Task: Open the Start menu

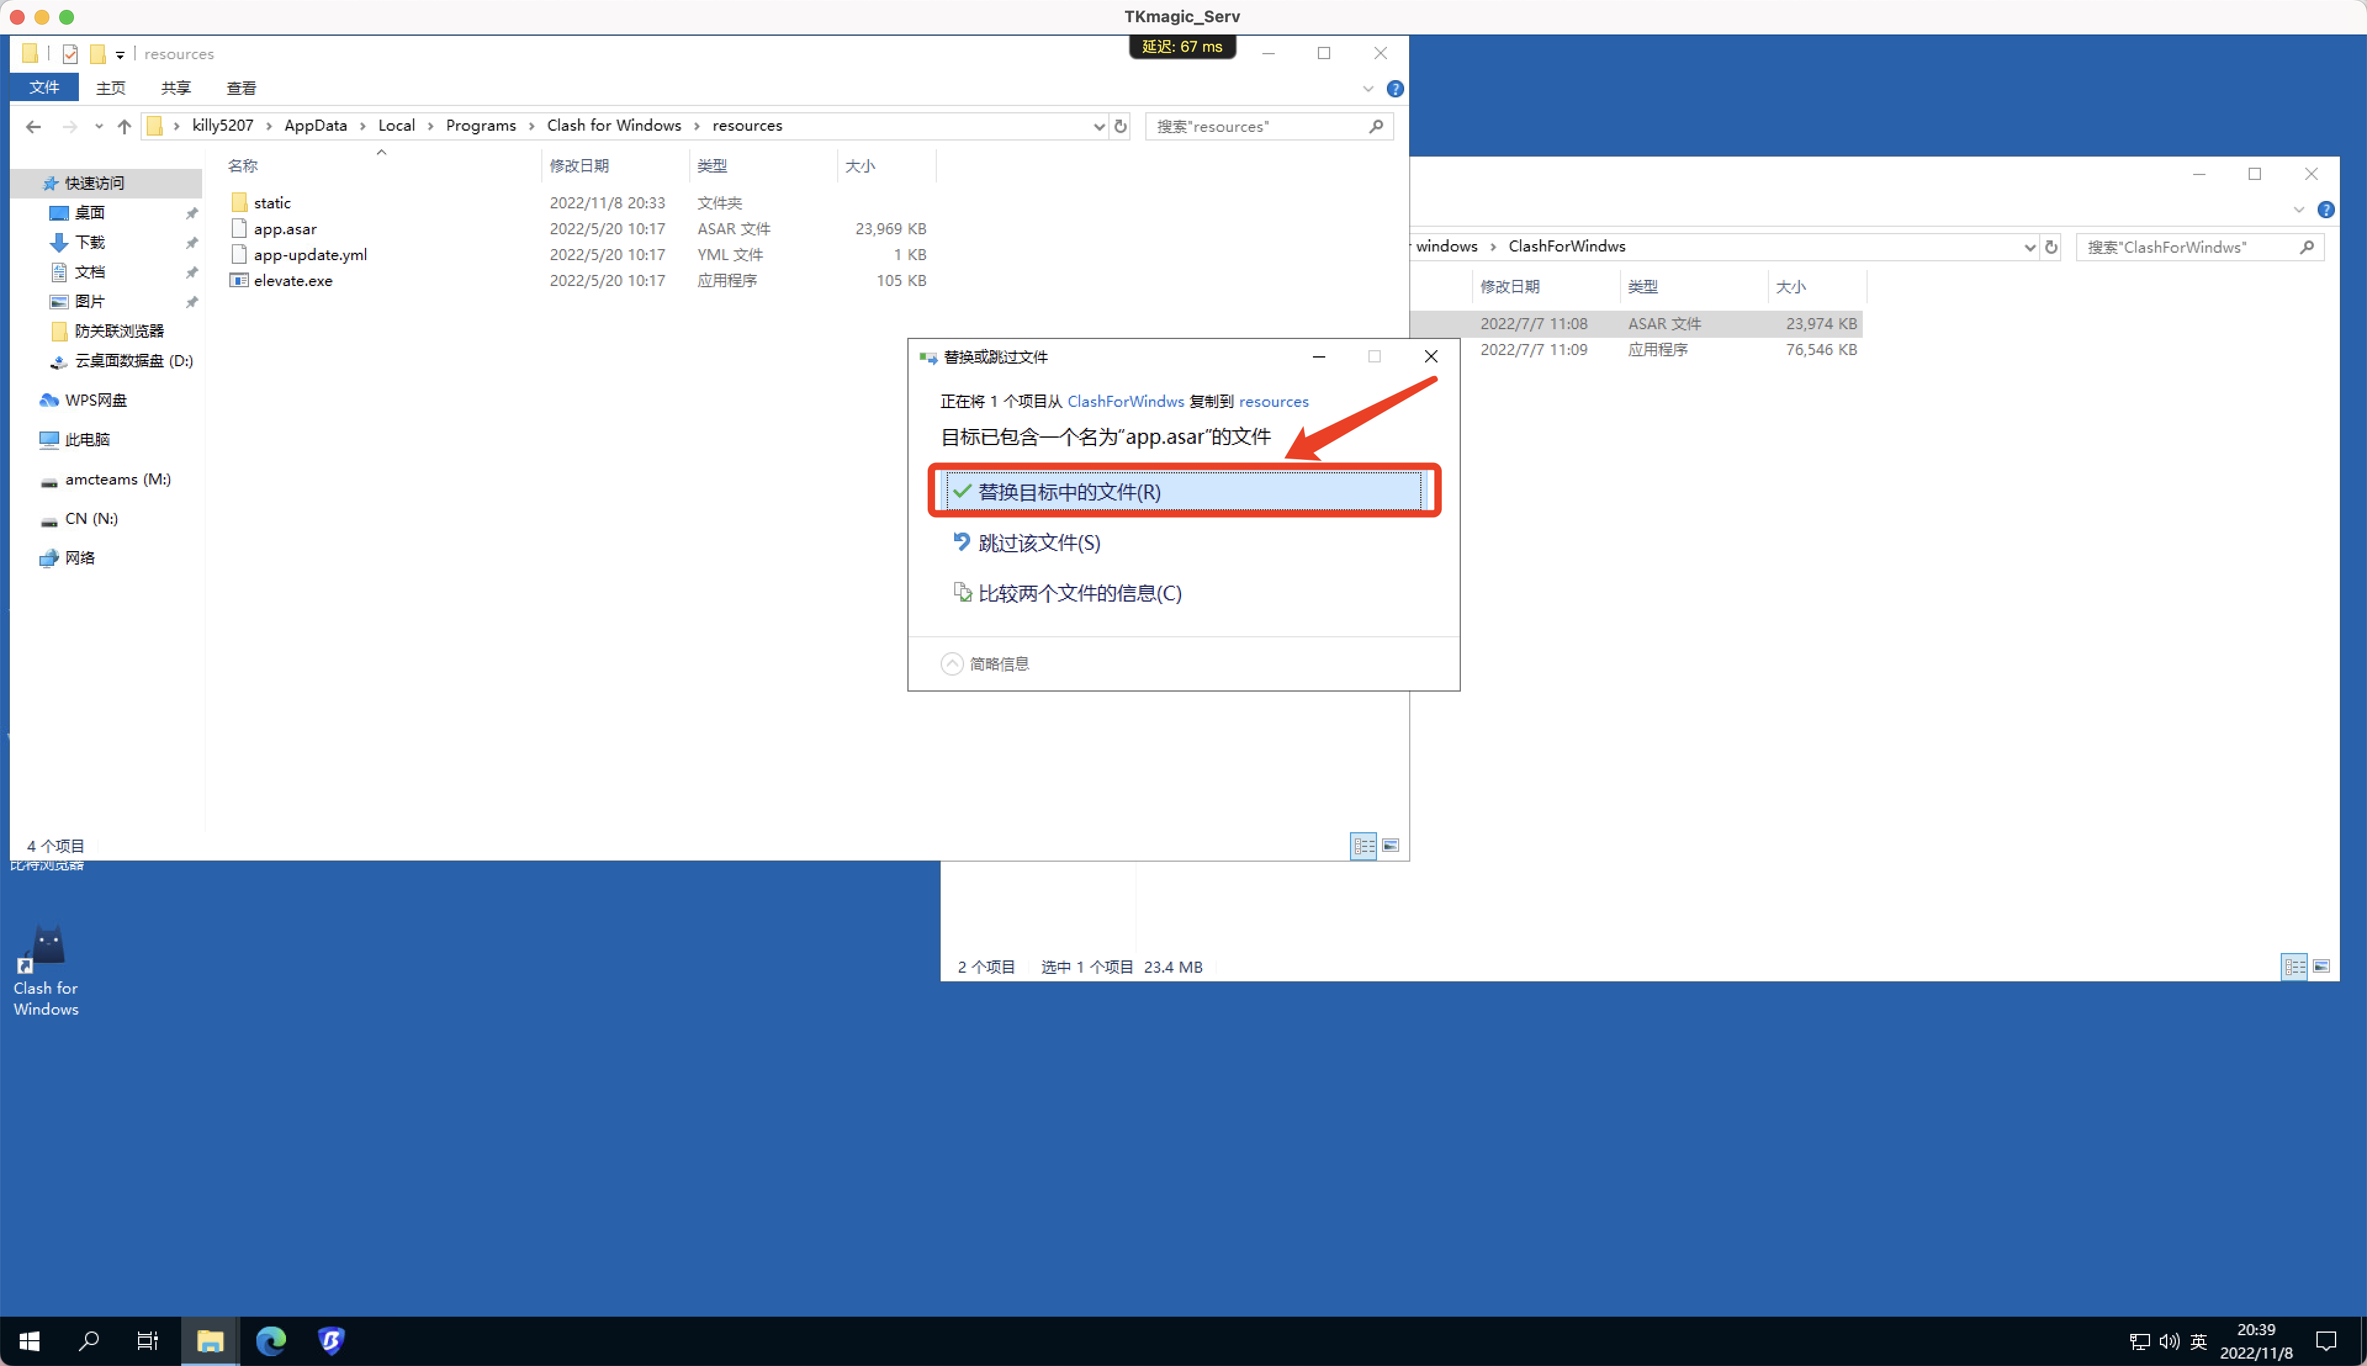Action: point(28,1341)
